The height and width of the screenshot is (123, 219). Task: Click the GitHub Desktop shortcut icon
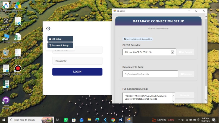[6, 103]
